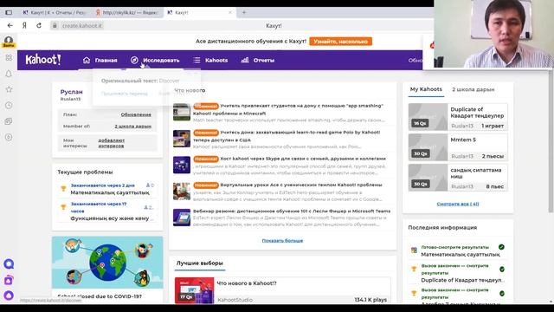
Task: Click purple camera icon in sidebar
Action: coord(9,280)
